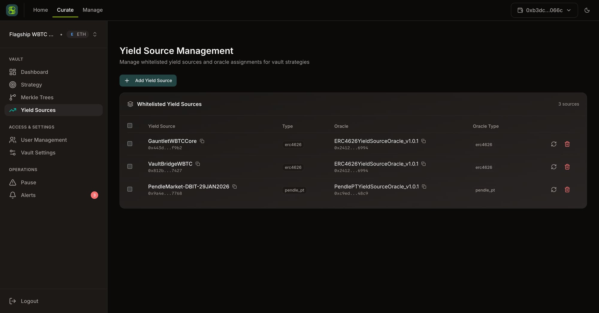Check the GauntletWBTCCore row checkbox
This screenshot has width=599, height=313.
[130, 144]
